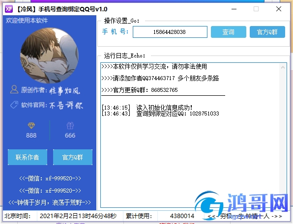Viewport: 293px width, 224px height.
Task: Click the 联系作者 button
Action: tap(28, 157)
